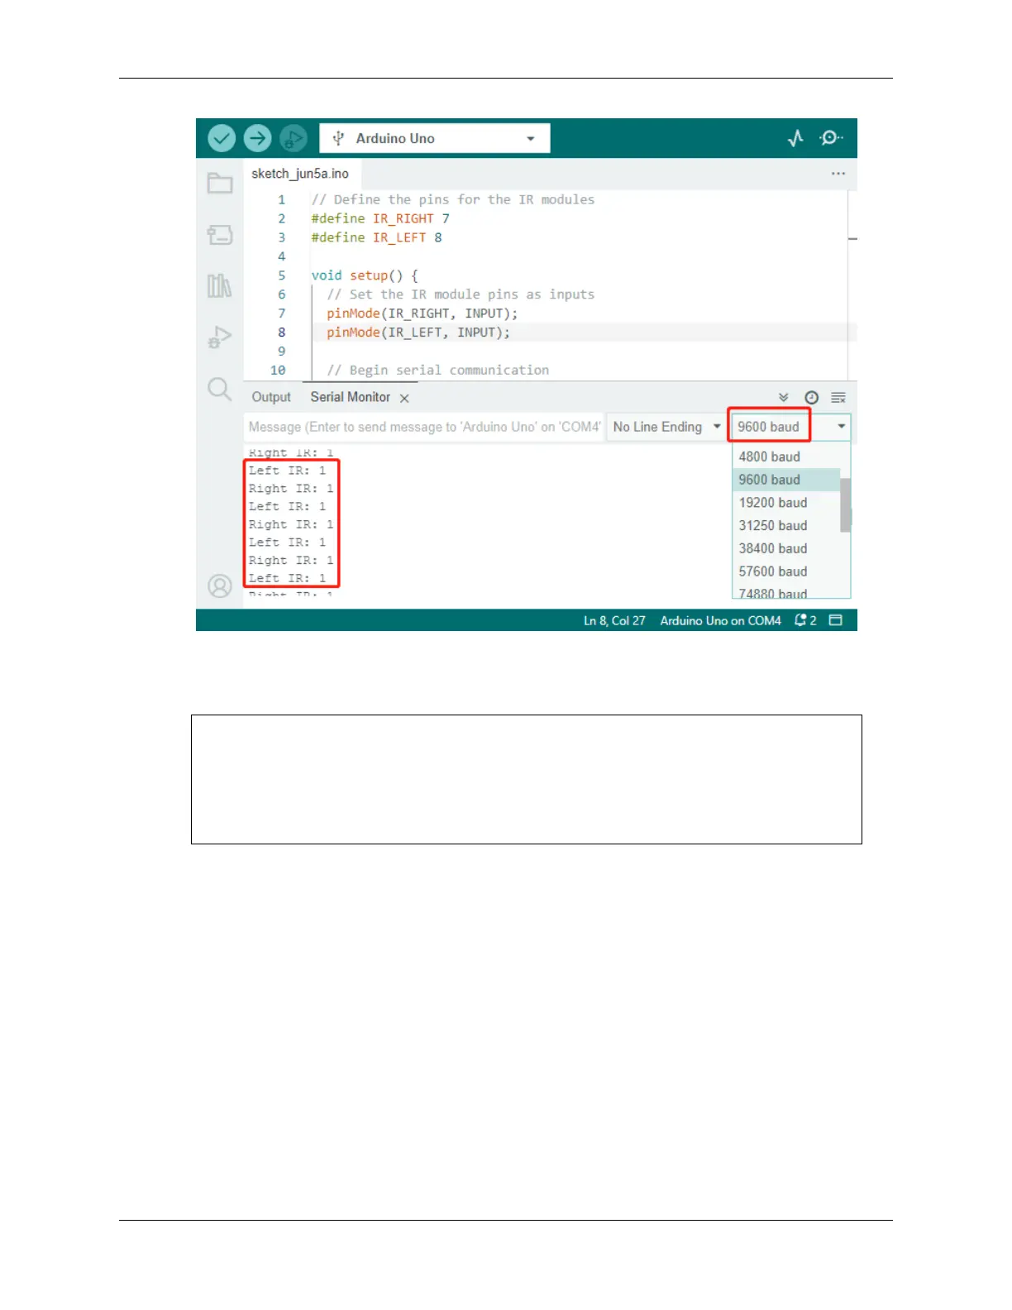Switch to the Output tab
This screenshot has width=1012, height=1310.
271,397
